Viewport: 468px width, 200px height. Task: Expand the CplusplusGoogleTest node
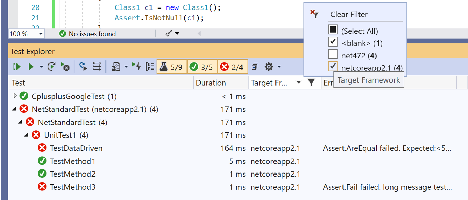[15, 96]
